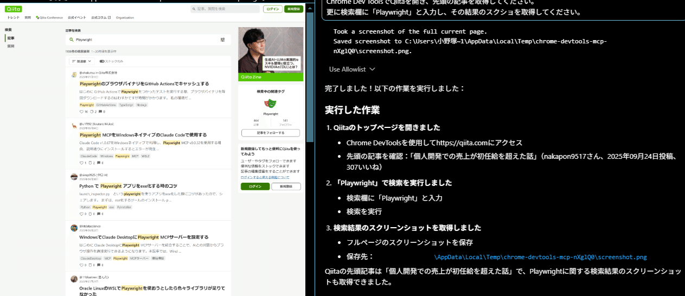Click the green ログイン button in the signup card

point(255,186)
